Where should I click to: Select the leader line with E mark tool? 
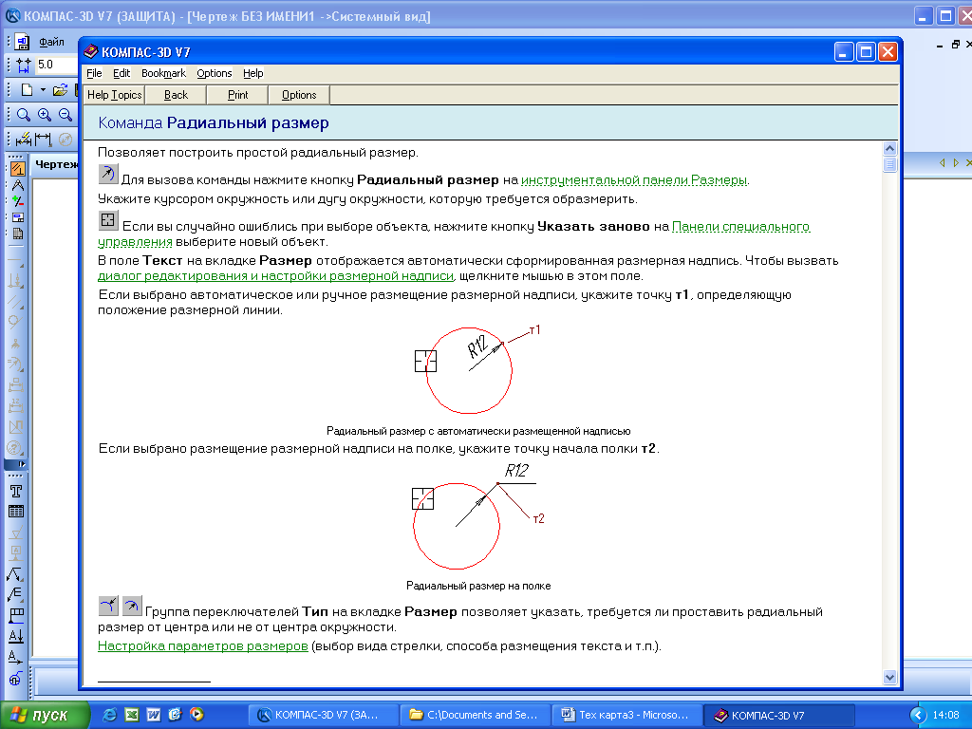(x=16, y=594)
